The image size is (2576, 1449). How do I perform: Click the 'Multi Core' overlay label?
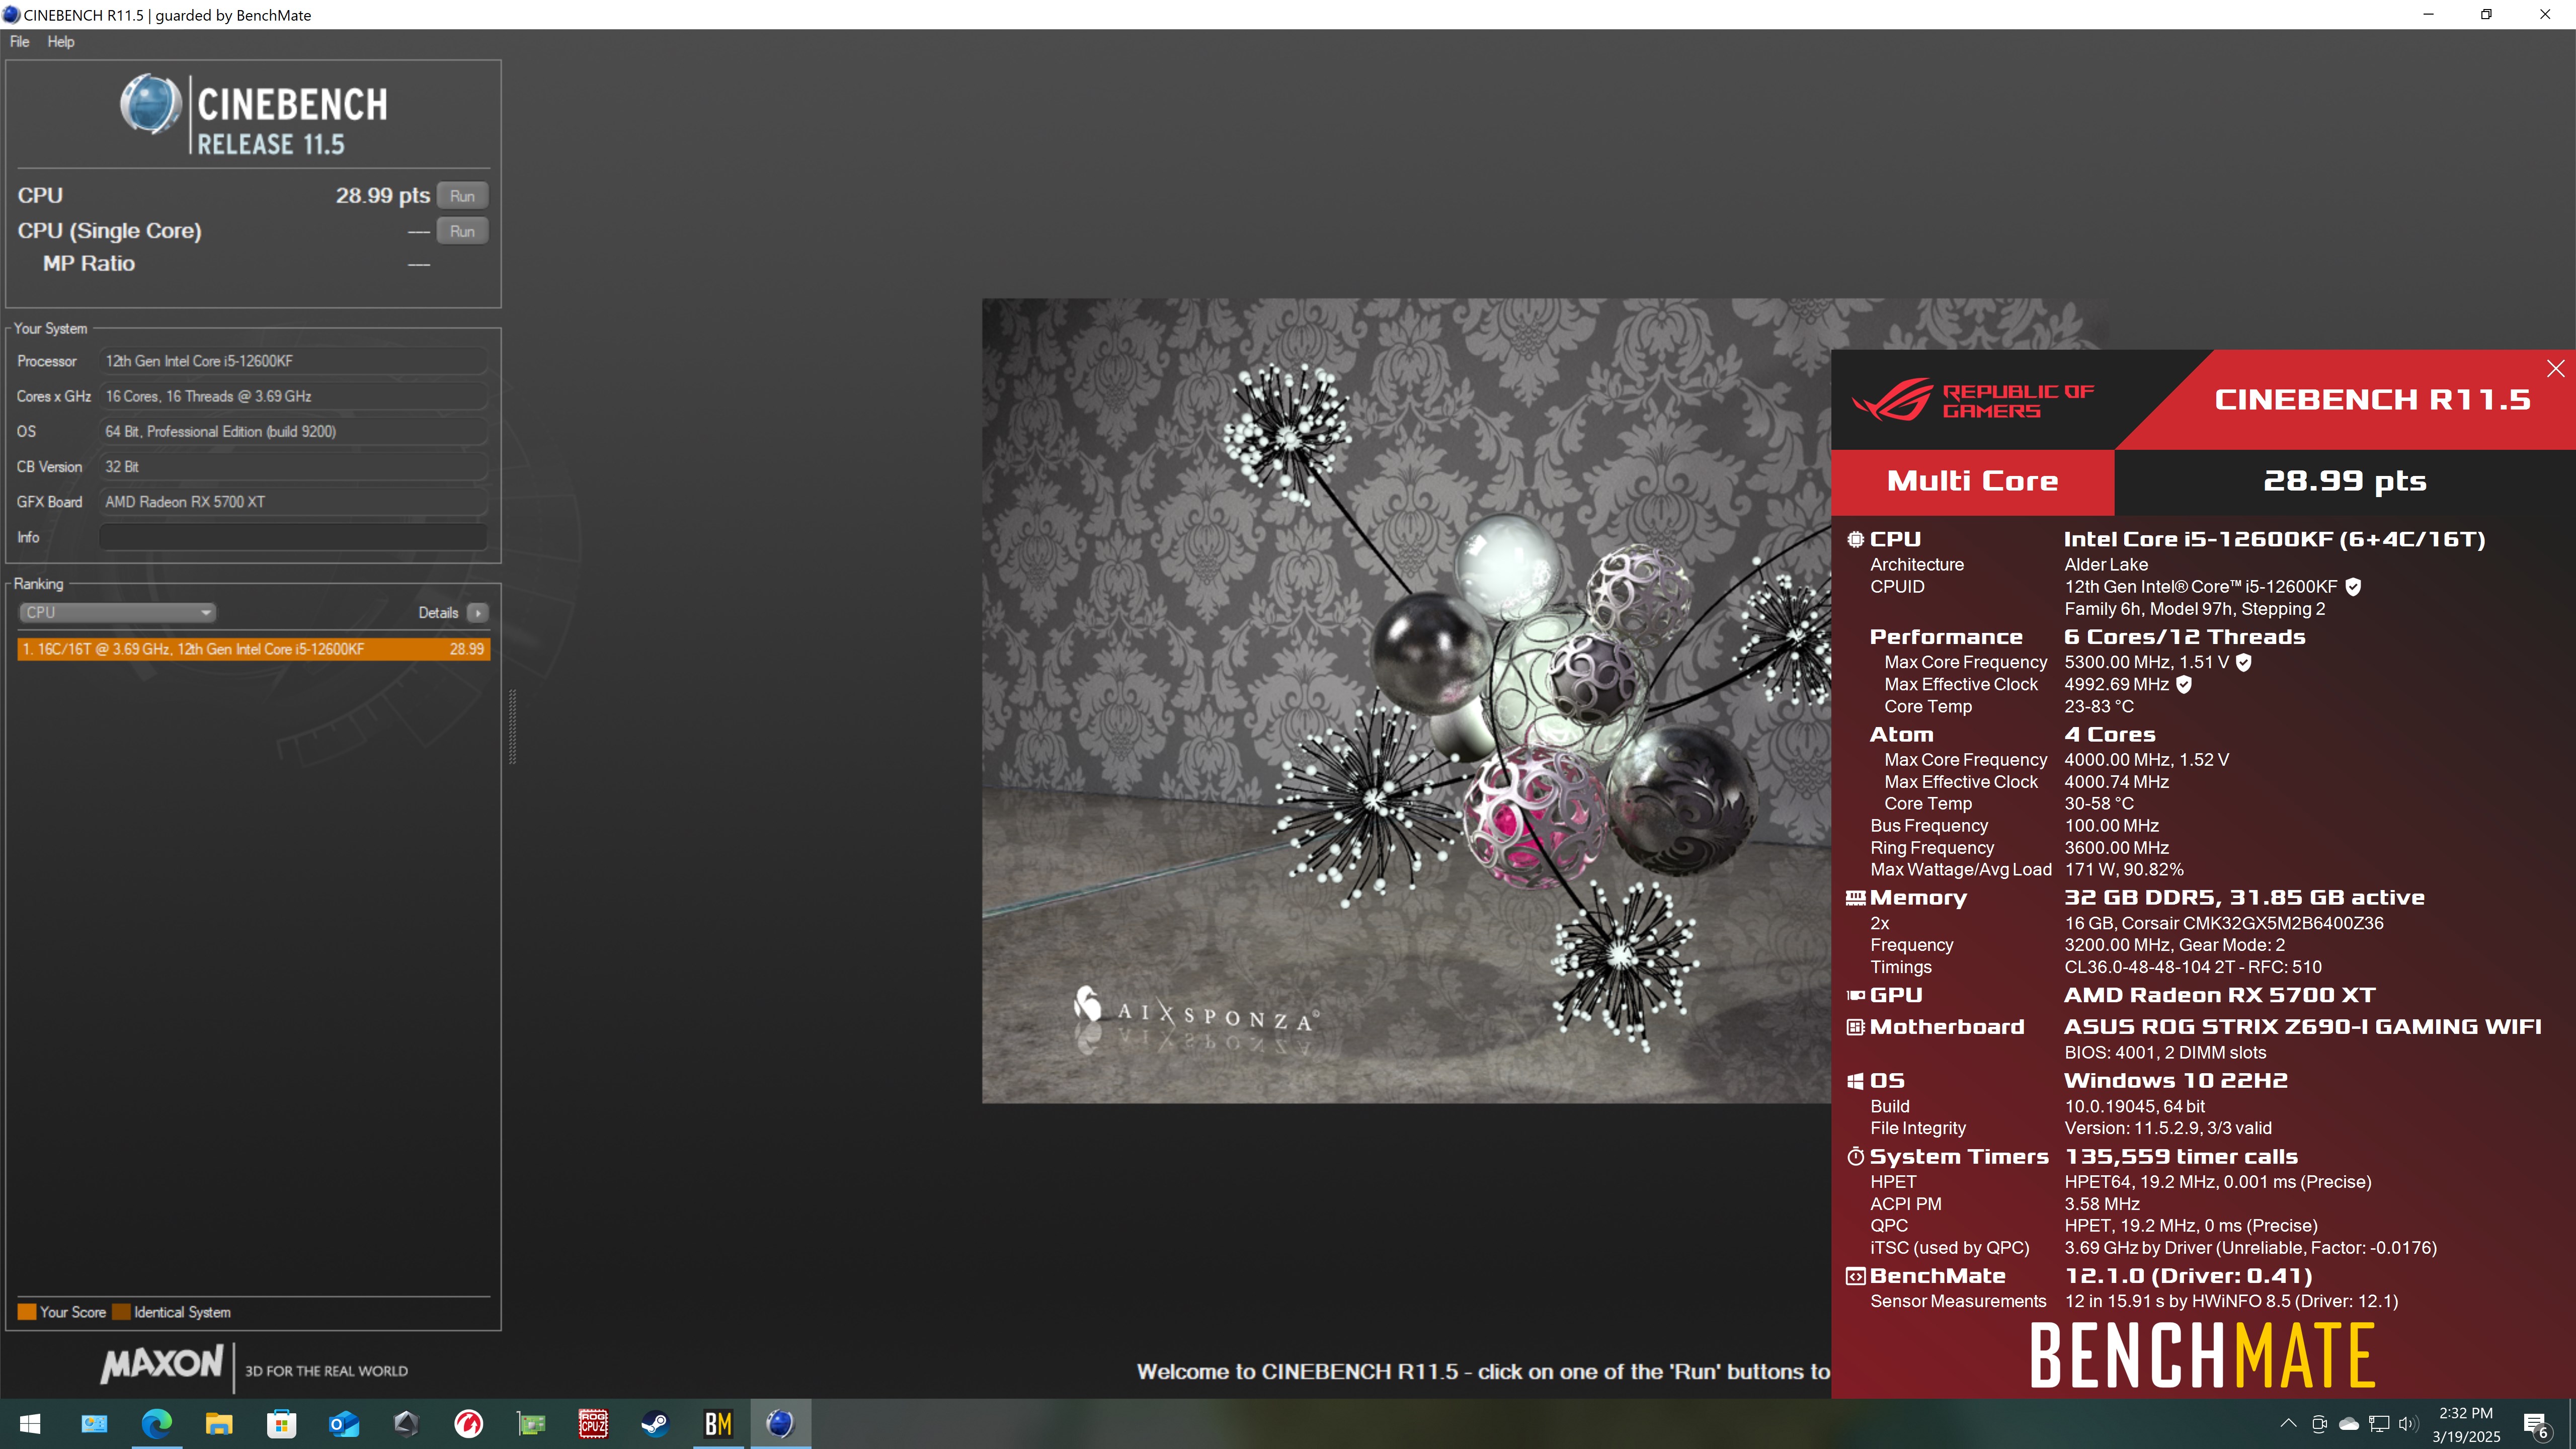tap(1972, 481)
